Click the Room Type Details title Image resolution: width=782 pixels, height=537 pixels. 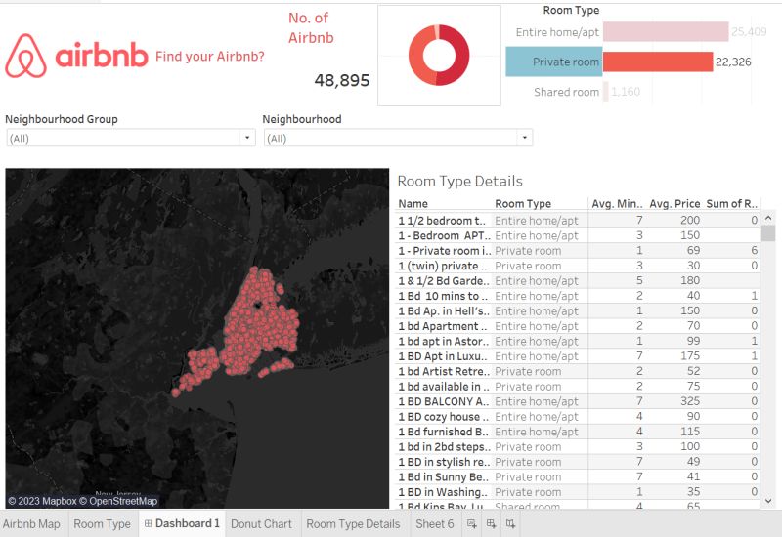(459, 182)
